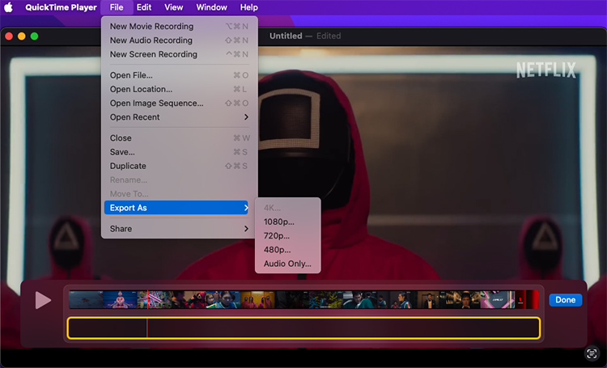Close the File menu in menu bar
The height and width of the screenshot is (368, 607).
116,7
